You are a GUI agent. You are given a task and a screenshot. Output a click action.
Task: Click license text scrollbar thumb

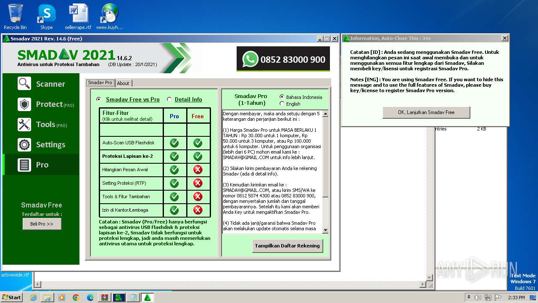pos(325,157)
